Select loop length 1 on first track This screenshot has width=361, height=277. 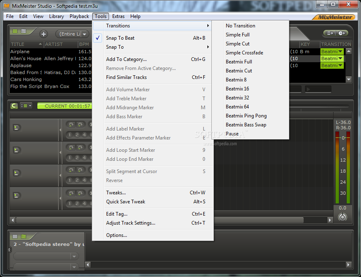70,135
